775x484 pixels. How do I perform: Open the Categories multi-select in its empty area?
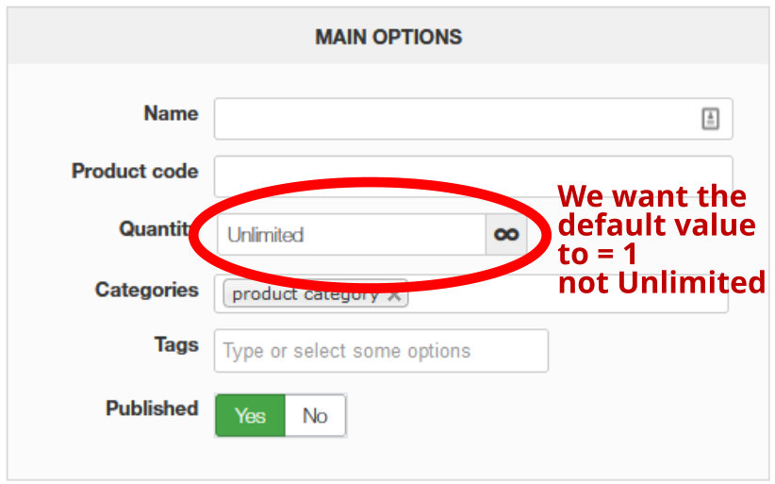click(566, 296)
